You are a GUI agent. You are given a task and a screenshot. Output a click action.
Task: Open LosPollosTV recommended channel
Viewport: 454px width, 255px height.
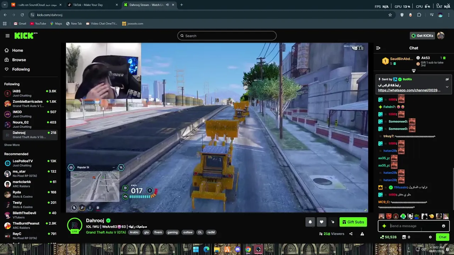tap(30, 163)
